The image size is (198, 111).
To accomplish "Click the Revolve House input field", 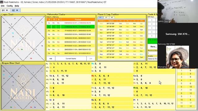I will [x=153, y=53].
